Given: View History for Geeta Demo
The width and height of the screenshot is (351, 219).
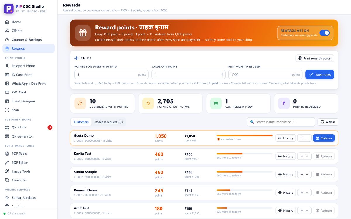Looking at the screenshot, I should (285, 138).
